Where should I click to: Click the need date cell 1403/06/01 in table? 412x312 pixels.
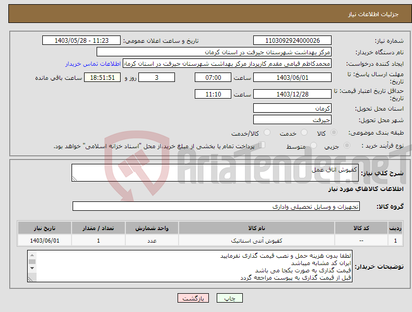click(44, 241)
